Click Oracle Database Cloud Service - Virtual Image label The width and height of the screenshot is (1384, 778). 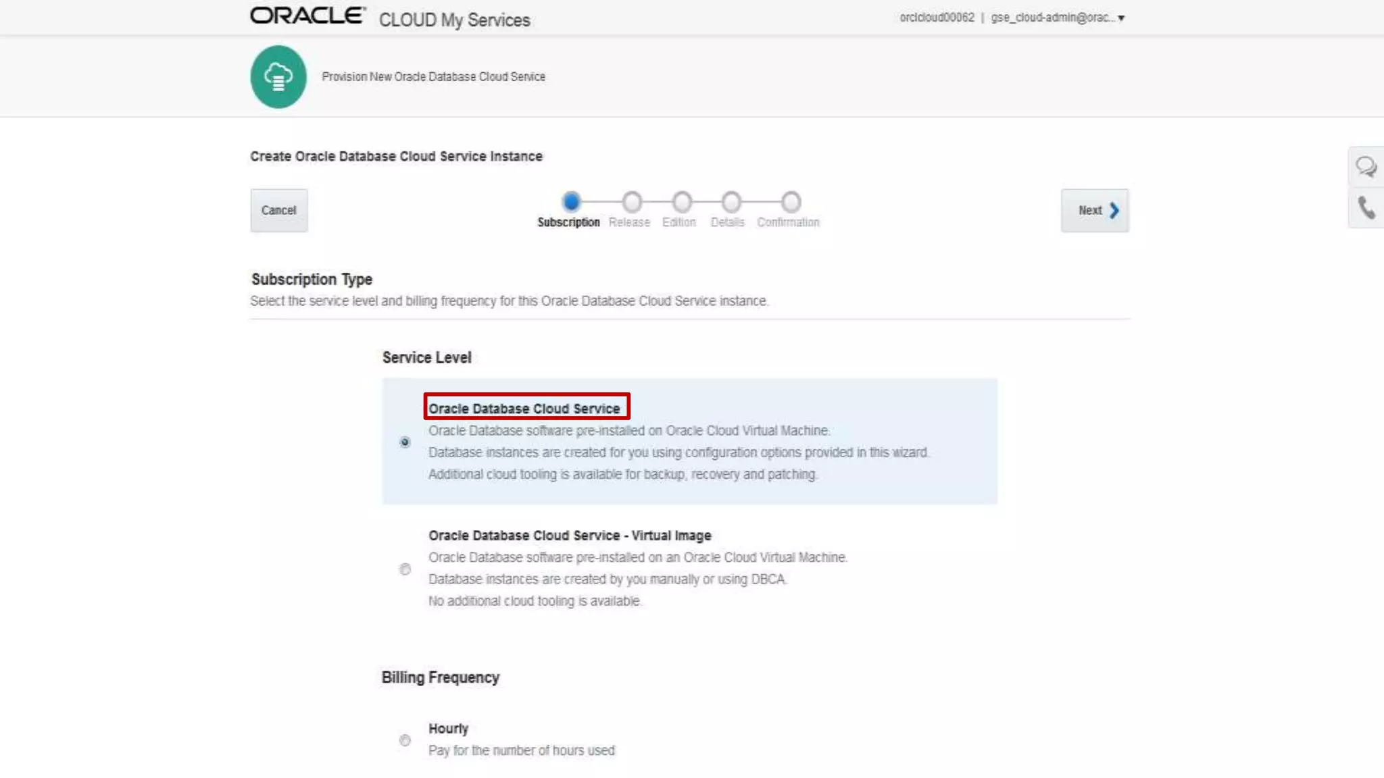pyautogui.click(x=570, y=536)
